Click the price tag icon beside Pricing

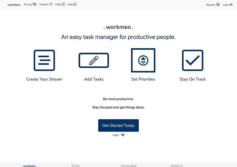(x=35, y=4)
